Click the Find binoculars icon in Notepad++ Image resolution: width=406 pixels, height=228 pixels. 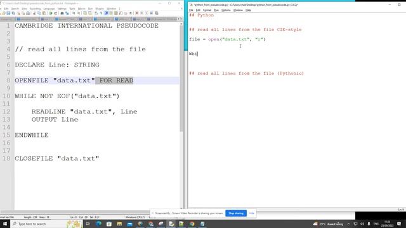[62, 13]
